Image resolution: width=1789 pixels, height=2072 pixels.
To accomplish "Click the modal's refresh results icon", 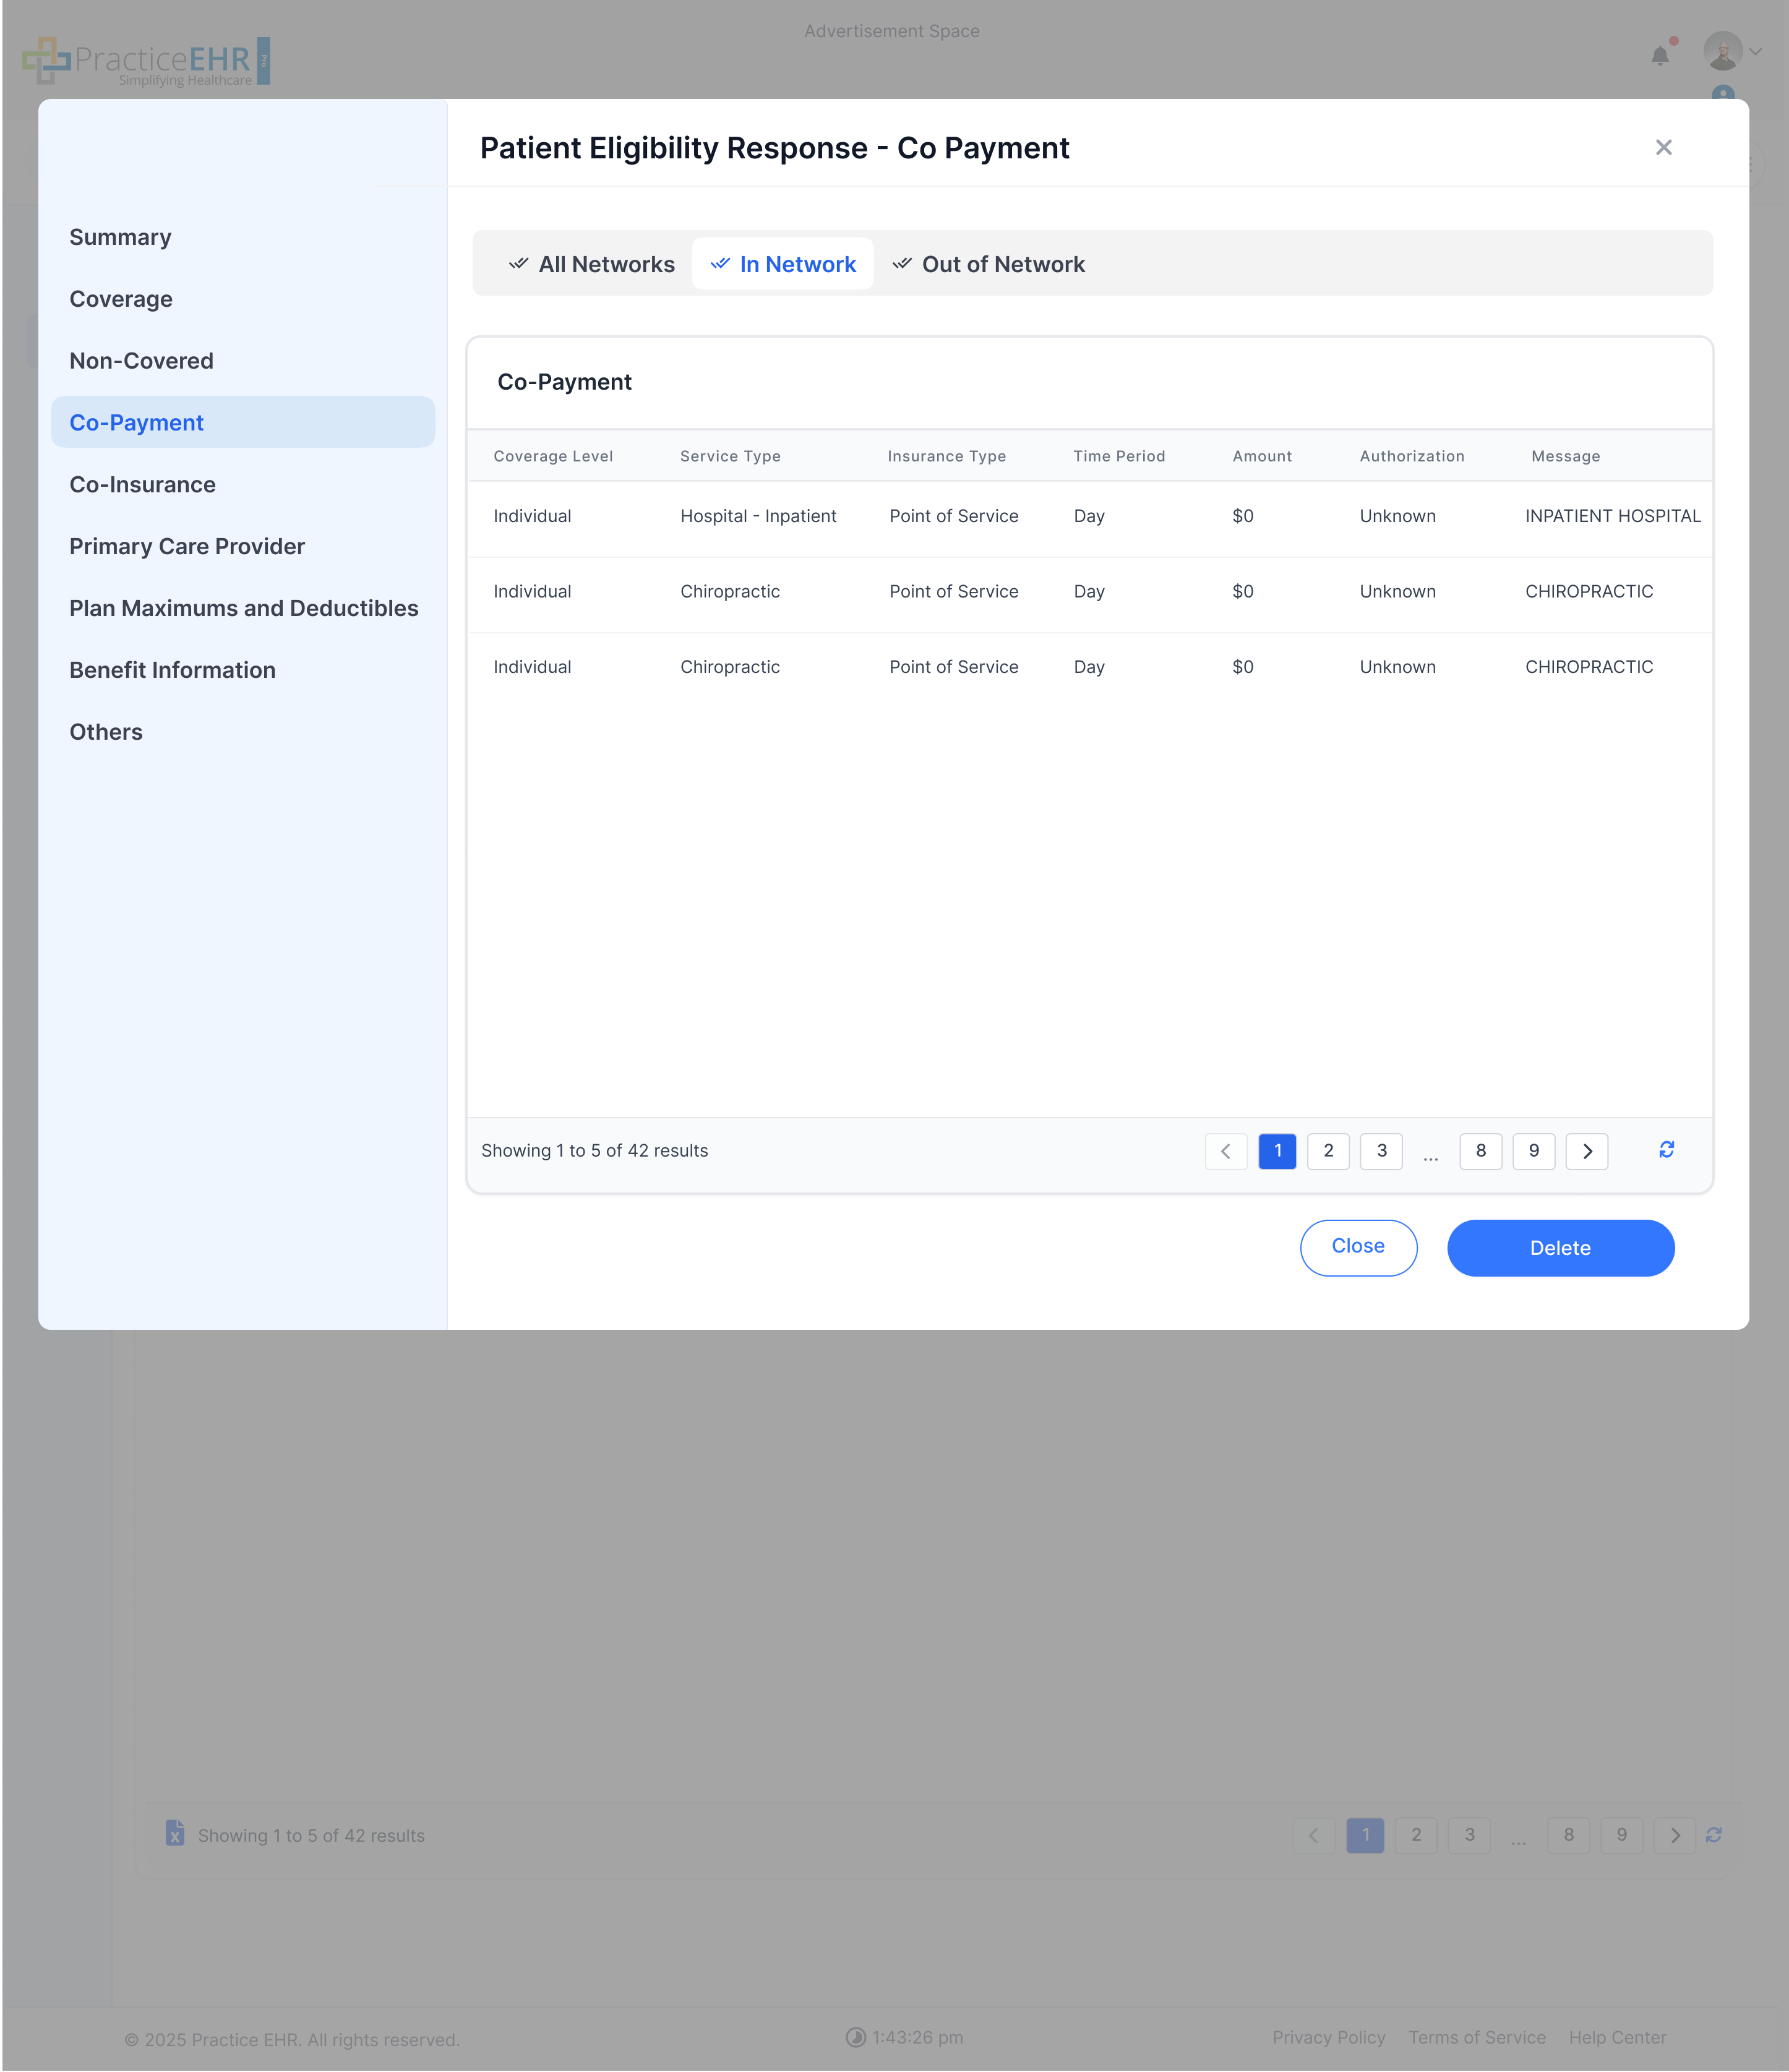I will (x=1666, y=1150).
